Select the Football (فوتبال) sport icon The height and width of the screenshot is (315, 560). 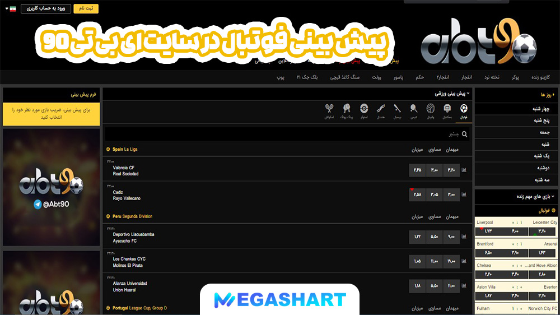pos(464,112)
